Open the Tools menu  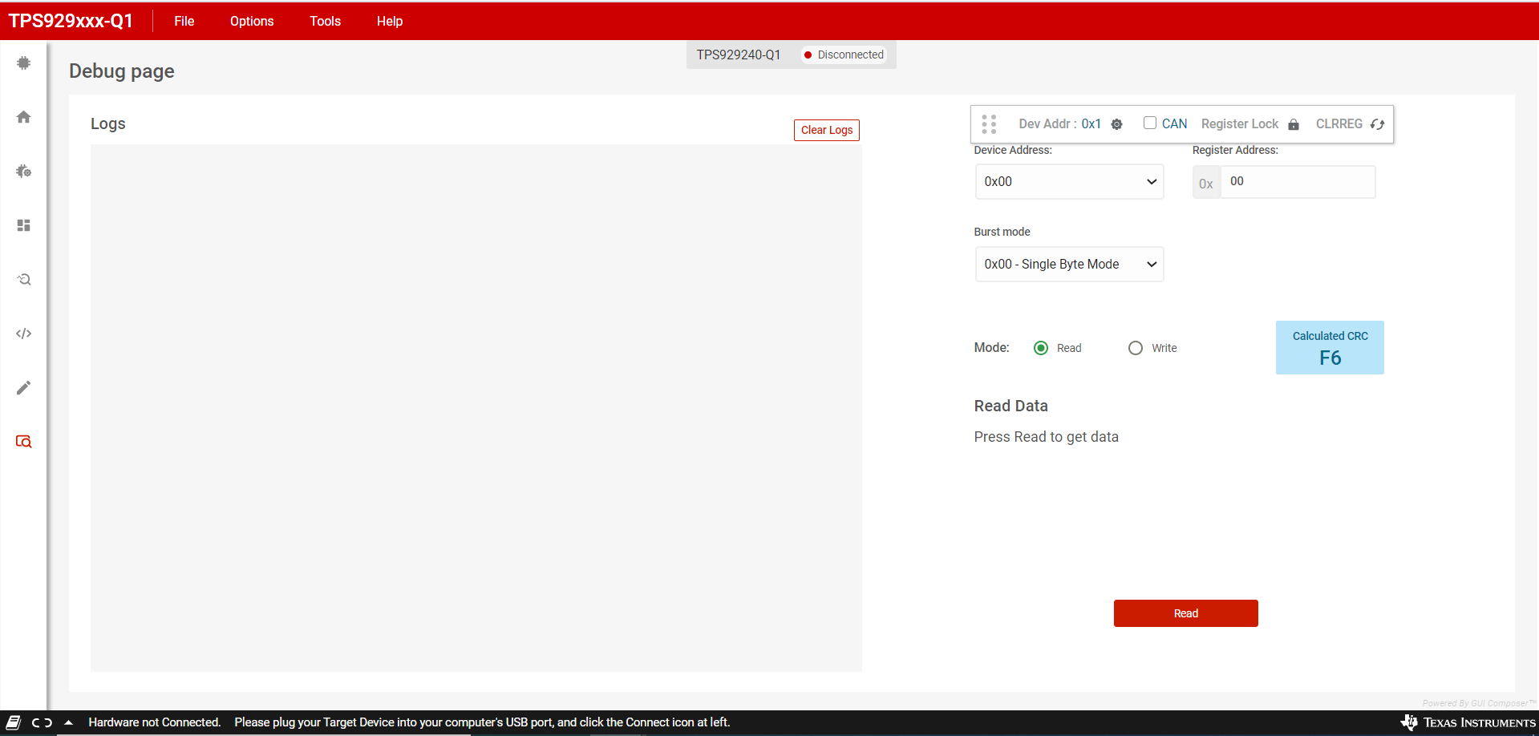click(325, 21)
